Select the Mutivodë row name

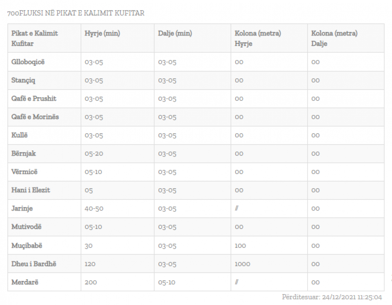(x=26, y=227)
